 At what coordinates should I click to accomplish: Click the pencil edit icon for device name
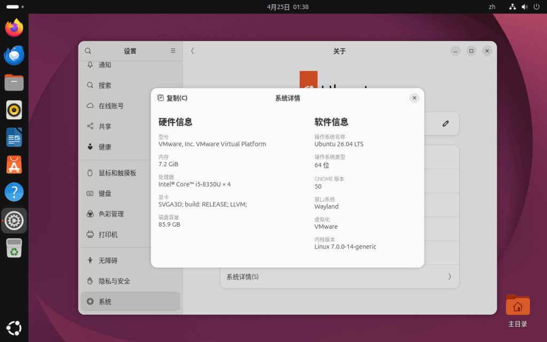coord(446,123)
